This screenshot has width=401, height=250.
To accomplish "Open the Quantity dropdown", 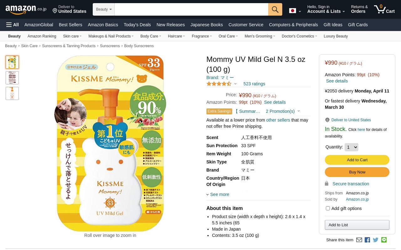I will tap(351, 147).
